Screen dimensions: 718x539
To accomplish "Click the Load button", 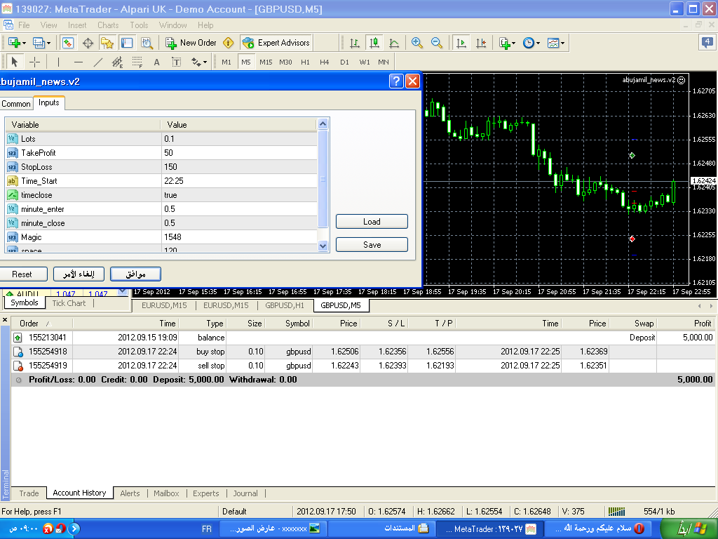I will tap(372, 221).
